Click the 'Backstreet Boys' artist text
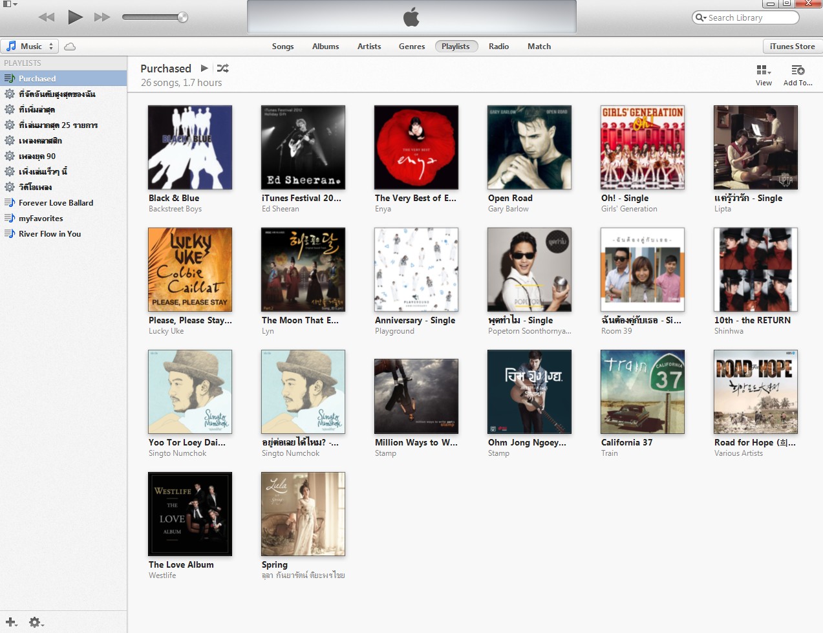The height and width of the screenshot is (633, 823). point(175,209)
